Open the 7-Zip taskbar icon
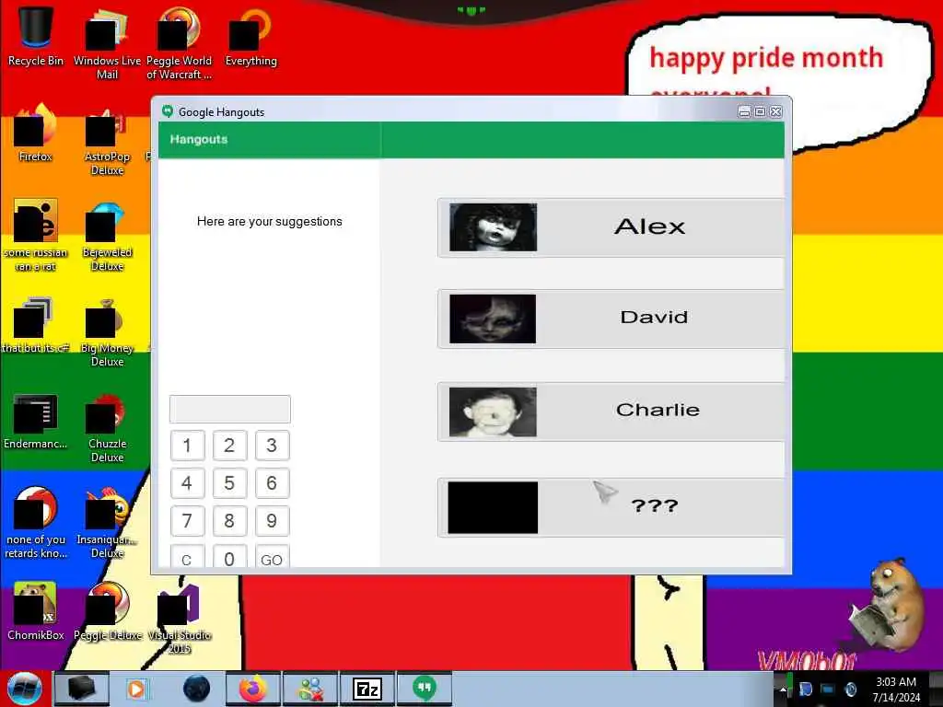The height and width of the screenshot is (707, 943). click(367, 689)
